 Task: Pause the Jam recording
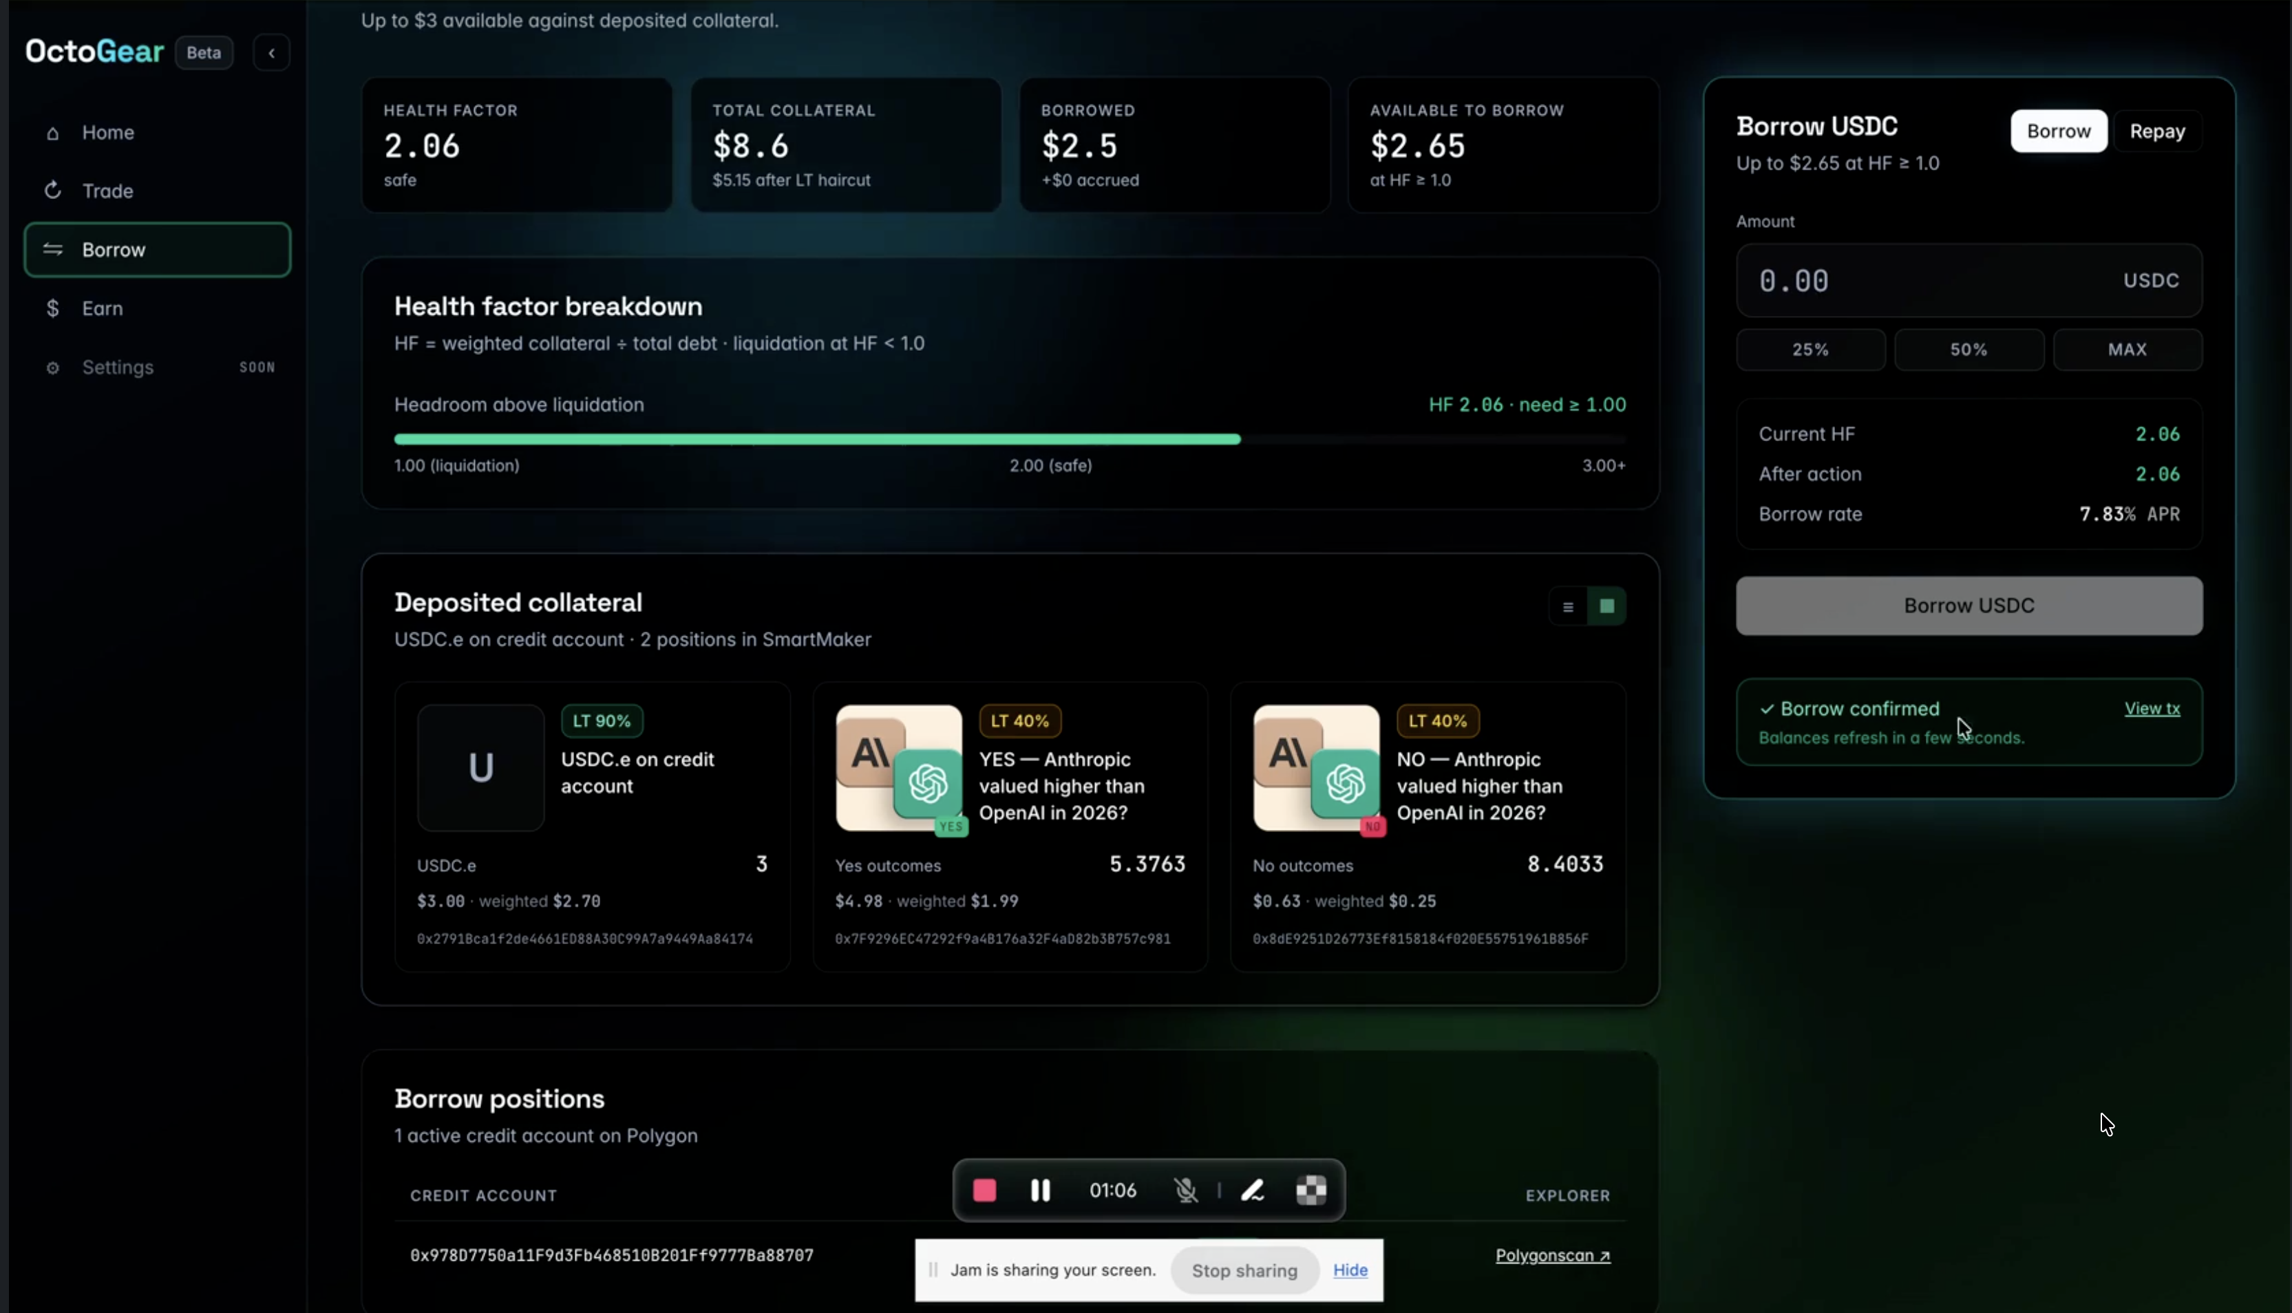point(1039,1191)
